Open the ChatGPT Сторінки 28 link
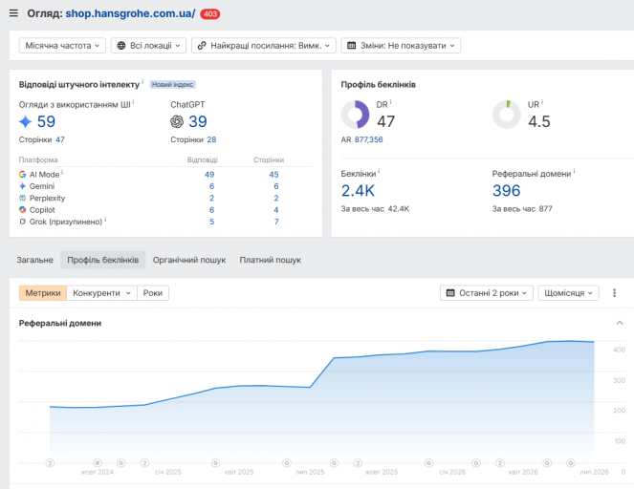634x489 pixels. pos(211,139)
